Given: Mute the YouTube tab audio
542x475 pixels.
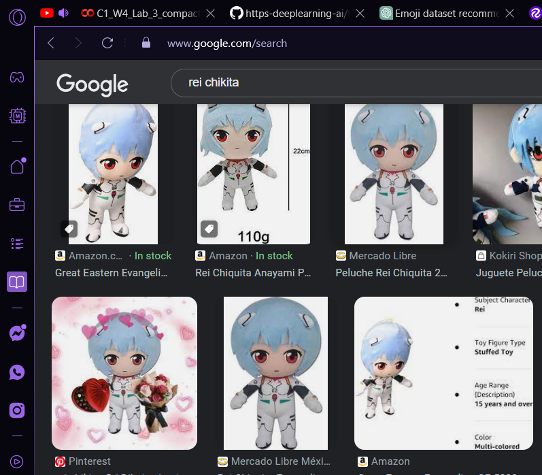Looking at the screenshot, I should [64, 13].
